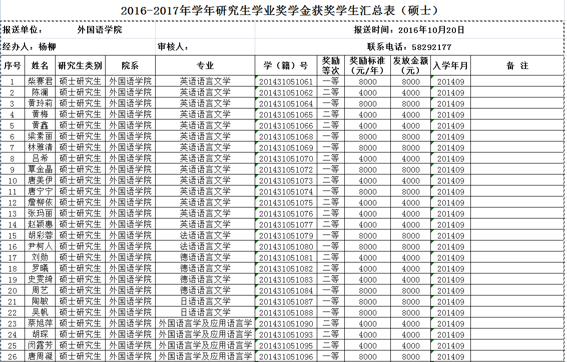Click student ID cell 201431051081
The image size is (567, 362).
286,257
